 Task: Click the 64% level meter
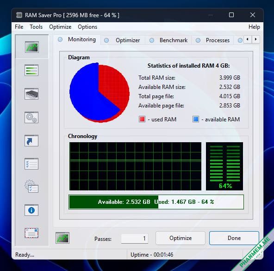224,166
